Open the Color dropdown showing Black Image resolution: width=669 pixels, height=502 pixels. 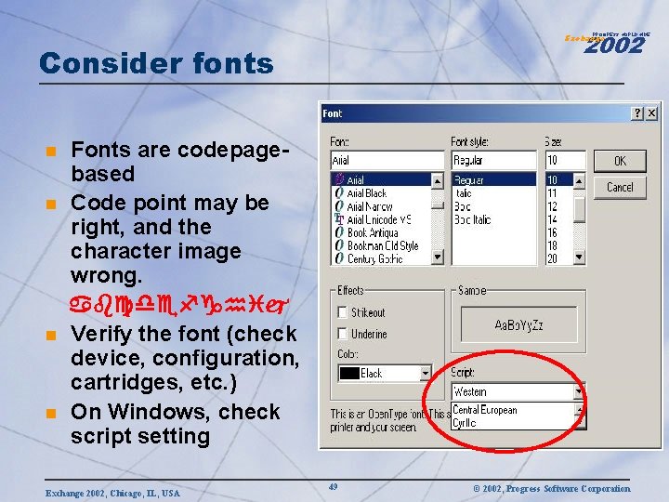425,374
